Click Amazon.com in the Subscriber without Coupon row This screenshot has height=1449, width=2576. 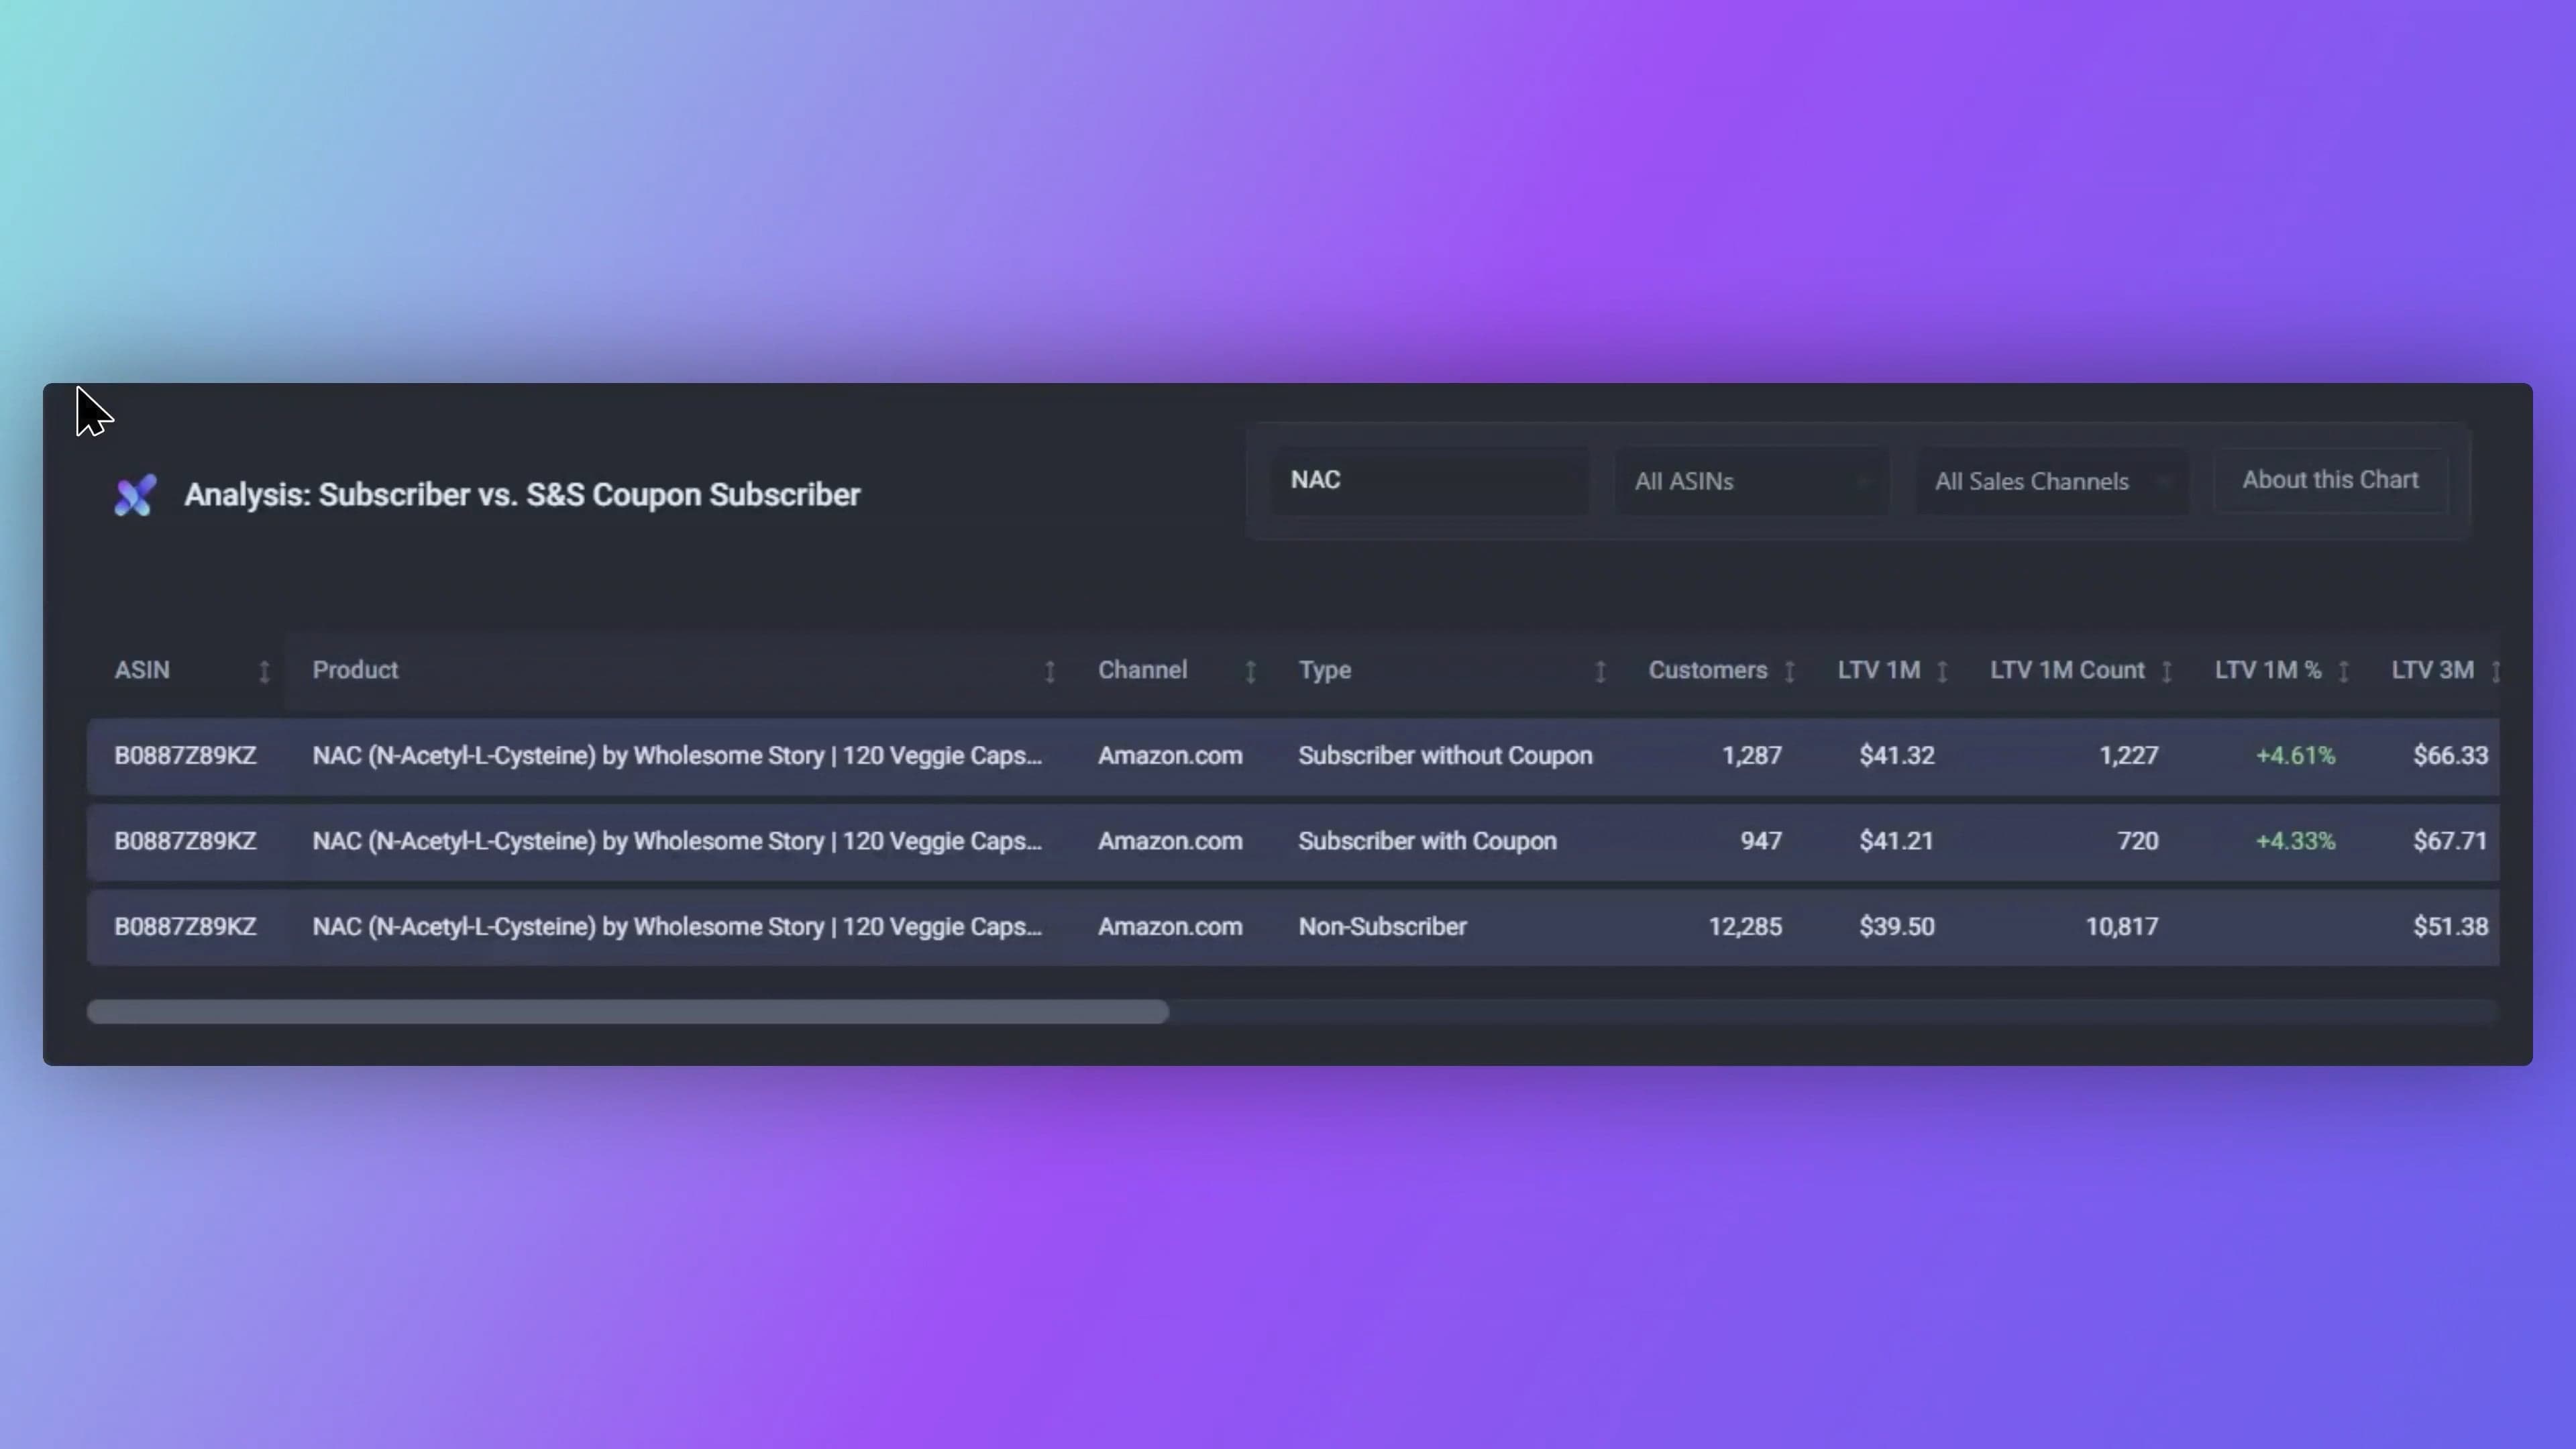1170,756
